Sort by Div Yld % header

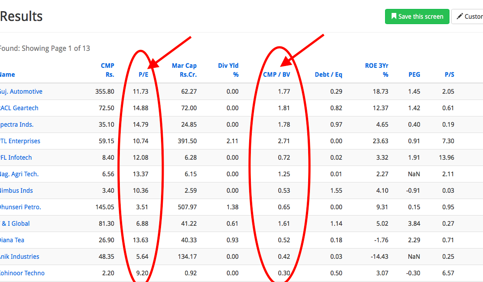pos(228,70)
